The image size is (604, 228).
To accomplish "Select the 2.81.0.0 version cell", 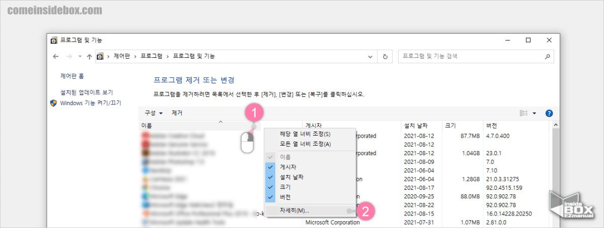I will (496, 222).
